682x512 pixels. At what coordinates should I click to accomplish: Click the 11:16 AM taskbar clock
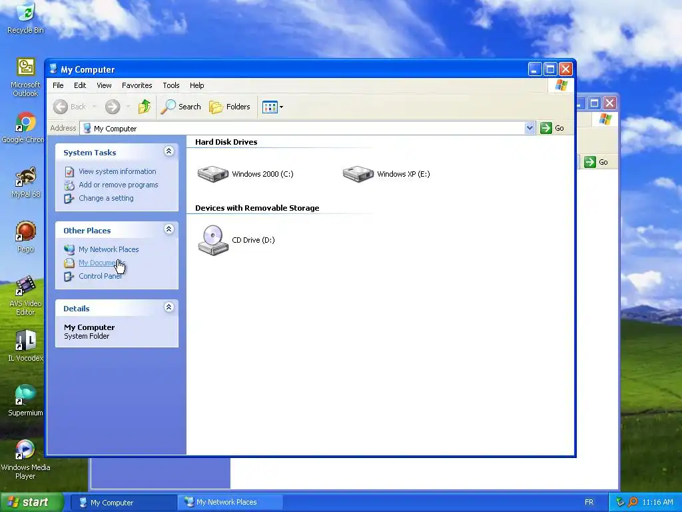point(657,503)
